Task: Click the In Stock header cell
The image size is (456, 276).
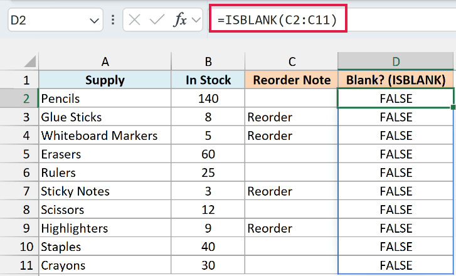Action: coord(208,80)
